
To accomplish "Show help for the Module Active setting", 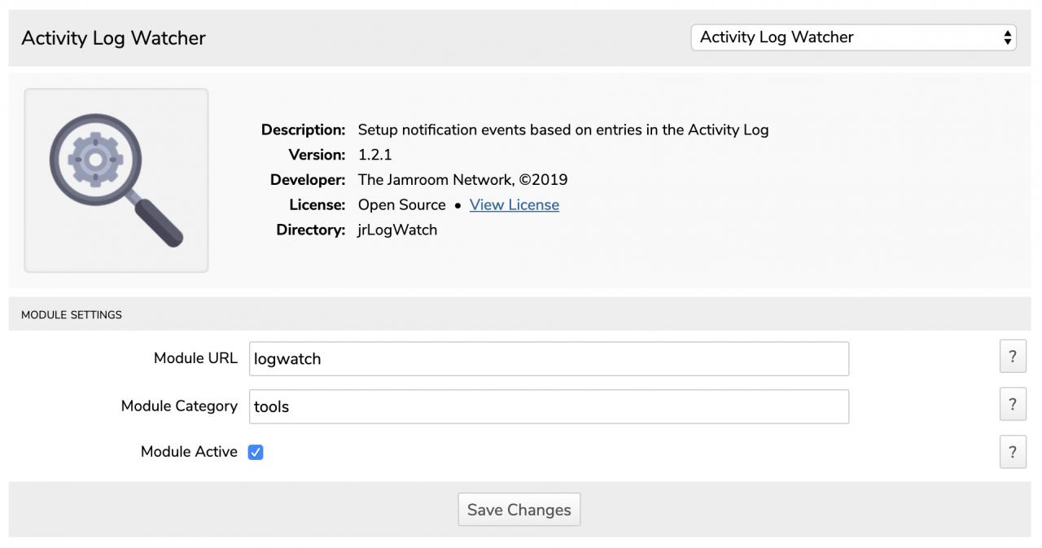I will click(1012, 453).
